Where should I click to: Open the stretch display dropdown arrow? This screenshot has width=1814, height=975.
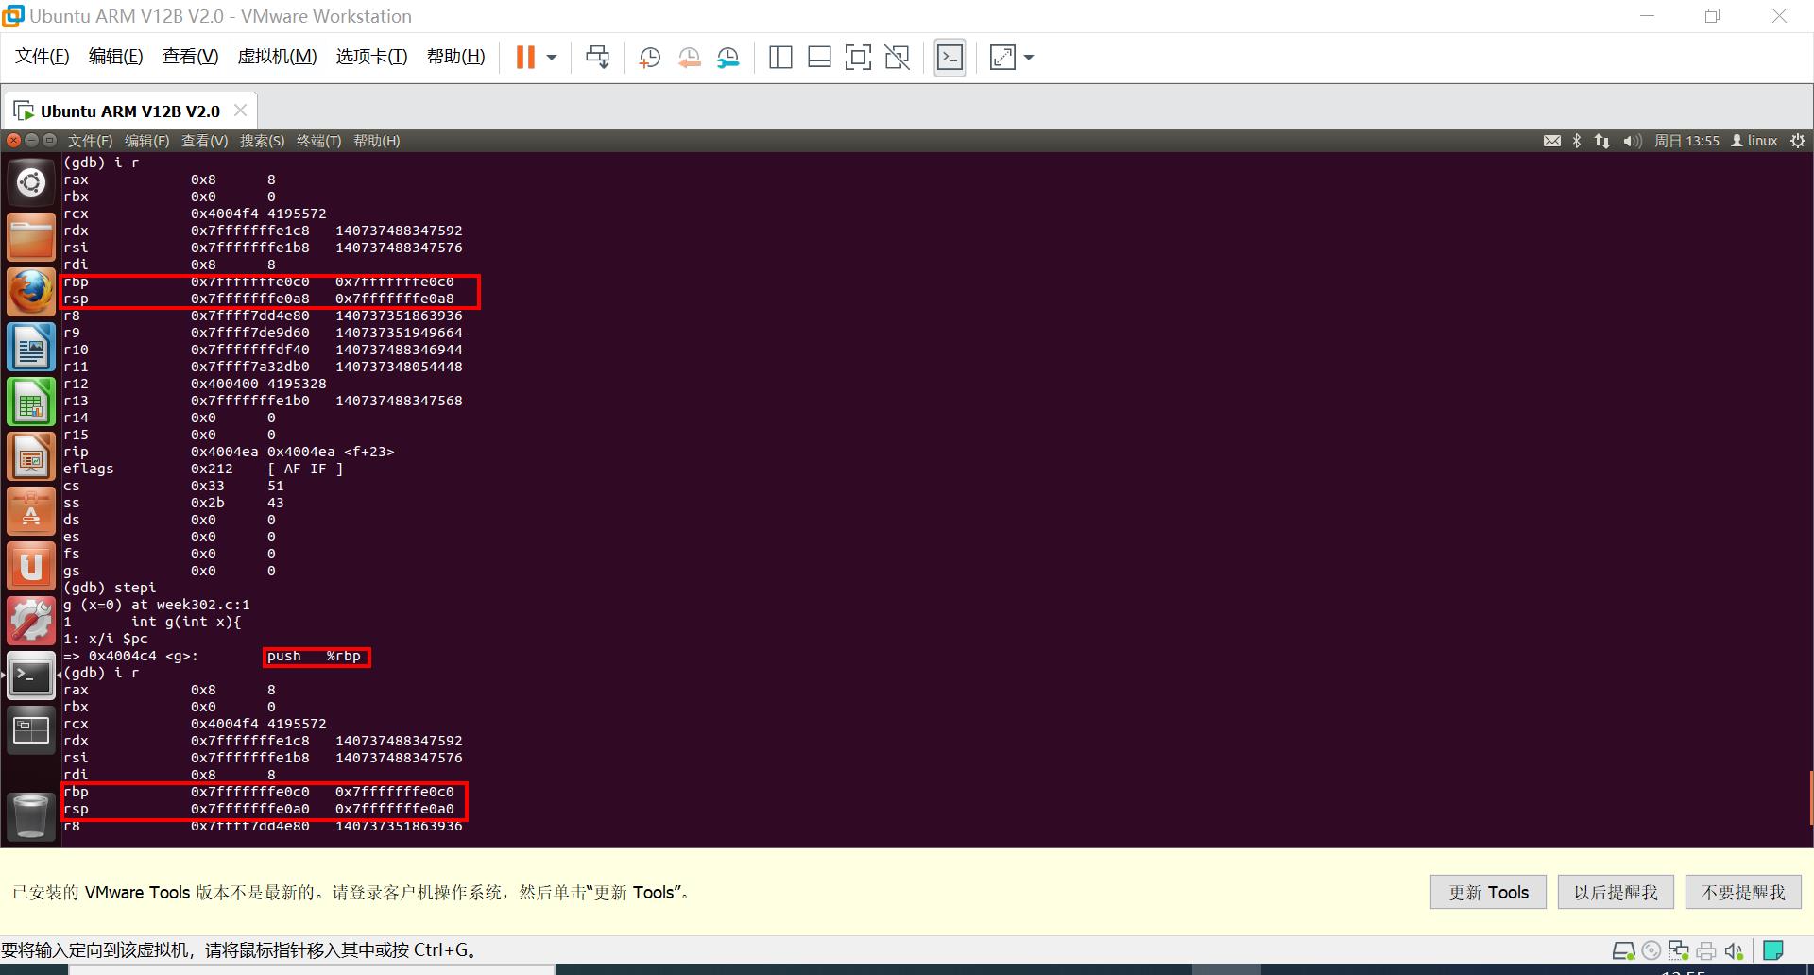click(1029, 58)
